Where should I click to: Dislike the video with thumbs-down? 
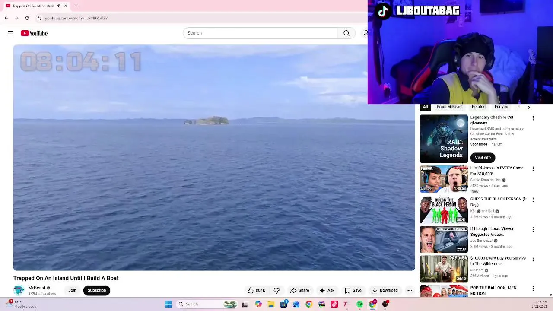pyautogui.click(x=276, y=290)
